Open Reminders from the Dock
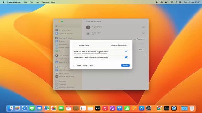 (83, 108)
